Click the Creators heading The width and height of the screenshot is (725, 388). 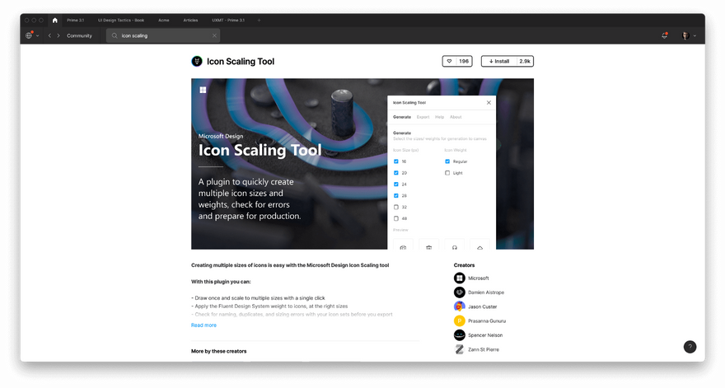tap(464, 265)
